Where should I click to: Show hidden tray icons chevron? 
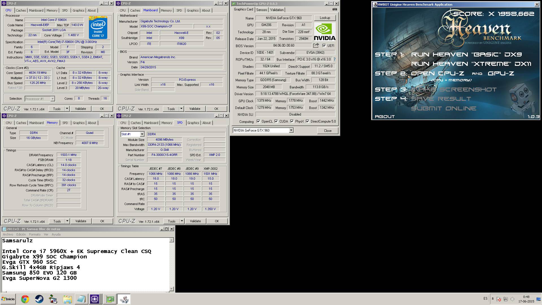(493, 299)
